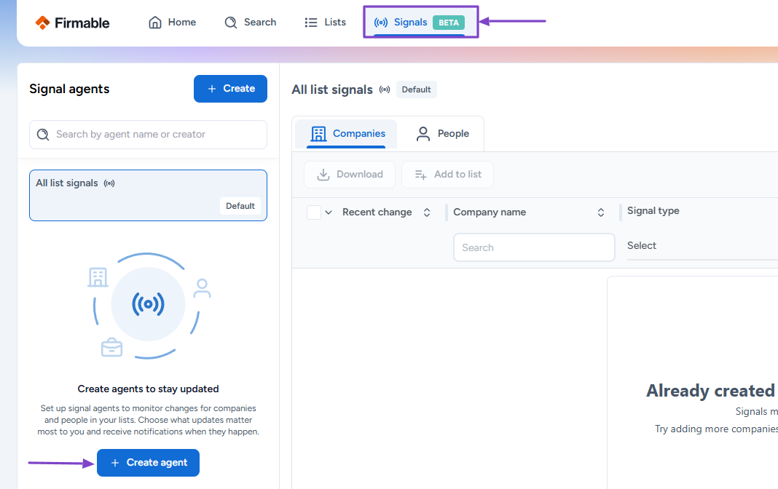Tick the select-all checkbox in table header
This screenshot has width=778, height=489.
point(313,212)
